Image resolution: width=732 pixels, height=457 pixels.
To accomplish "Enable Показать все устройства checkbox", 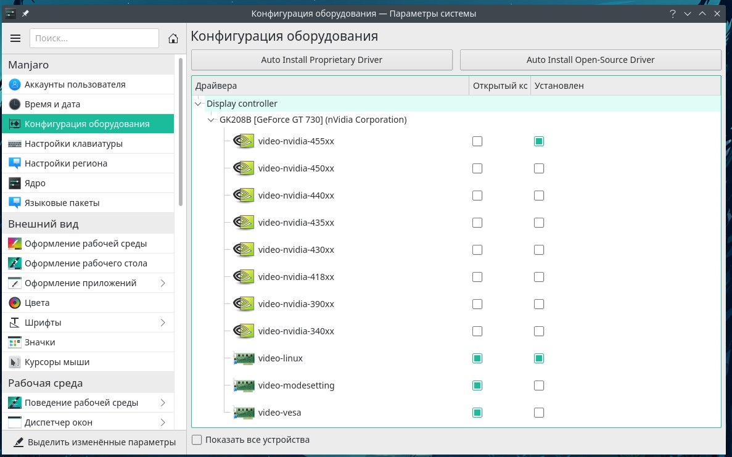I will (x=197, y=440).
